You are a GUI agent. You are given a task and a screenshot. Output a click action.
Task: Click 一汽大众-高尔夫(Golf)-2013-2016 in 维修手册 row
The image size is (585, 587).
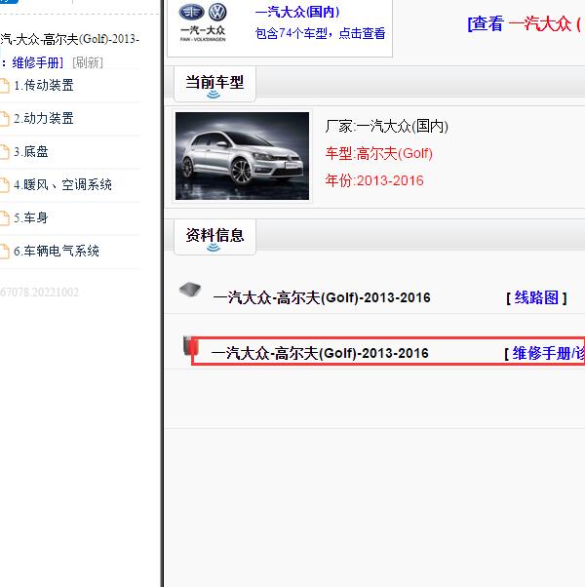pos(320,353)
